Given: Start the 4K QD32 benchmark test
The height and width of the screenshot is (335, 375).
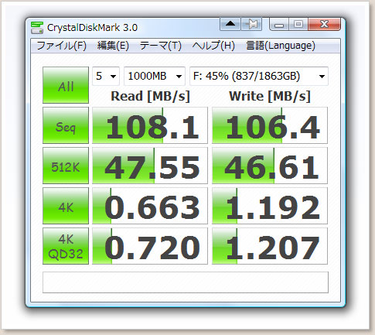Looking at the screenshot, I should point(66,246).
